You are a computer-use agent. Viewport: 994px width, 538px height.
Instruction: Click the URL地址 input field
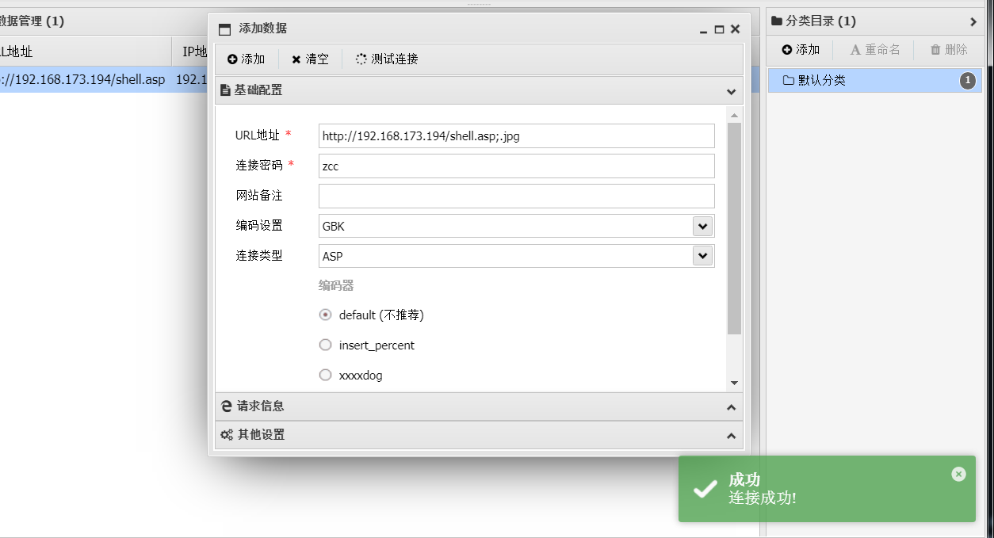[516, 135]
